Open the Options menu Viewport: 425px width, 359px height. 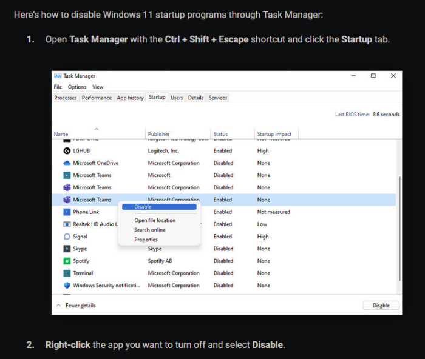(76, 87)
